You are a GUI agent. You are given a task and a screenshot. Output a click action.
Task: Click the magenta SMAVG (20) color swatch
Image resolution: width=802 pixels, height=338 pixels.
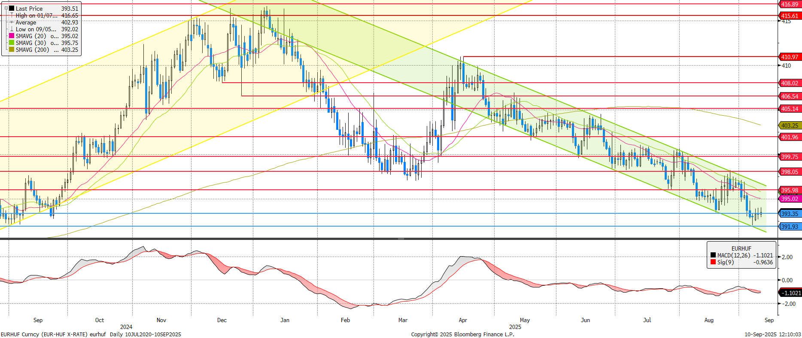click(x=12, y=36)
